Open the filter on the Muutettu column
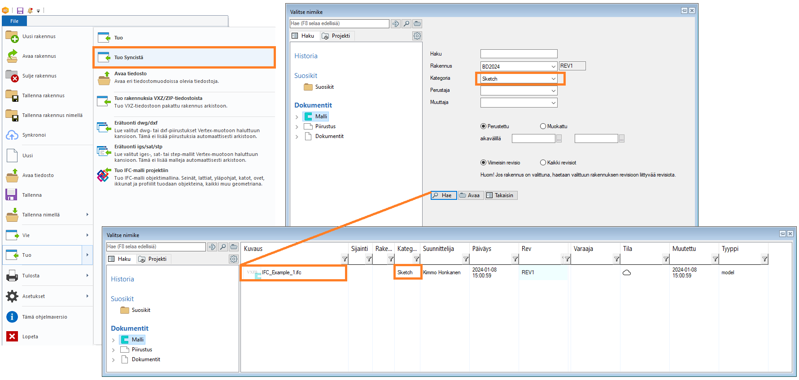Image resolution: width=799 pixels, height=380 pixels. pyautogui.click(x=715, y=259)
